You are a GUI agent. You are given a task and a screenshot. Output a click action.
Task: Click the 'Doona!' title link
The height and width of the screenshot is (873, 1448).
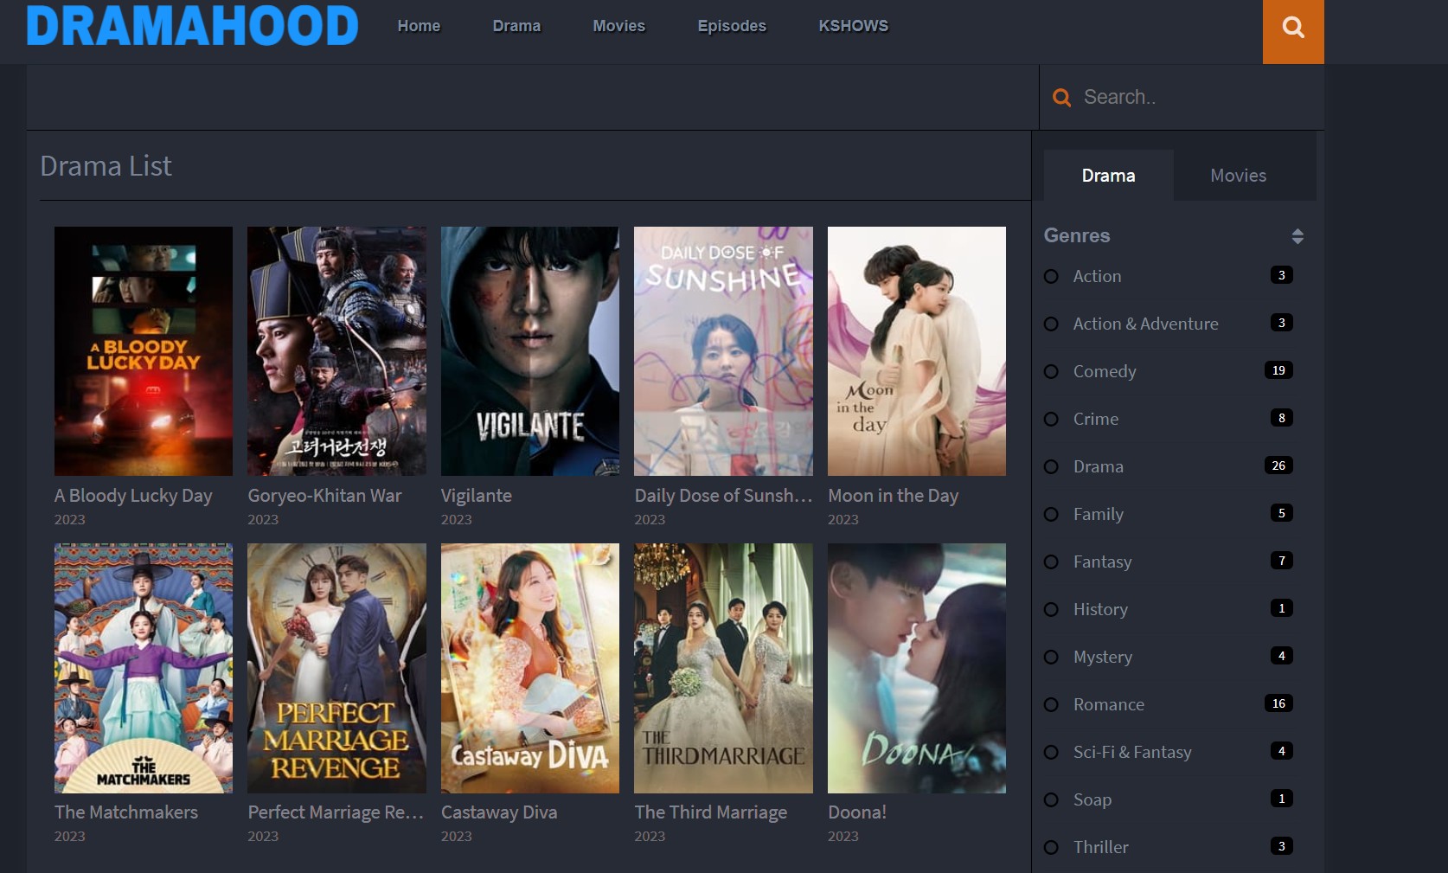(857, 812)
